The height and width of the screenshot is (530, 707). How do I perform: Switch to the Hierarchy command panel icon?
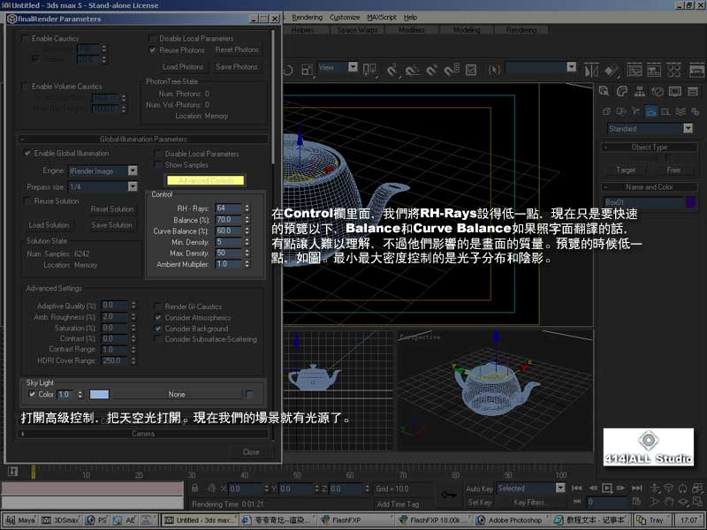click(x=639, y=92)
